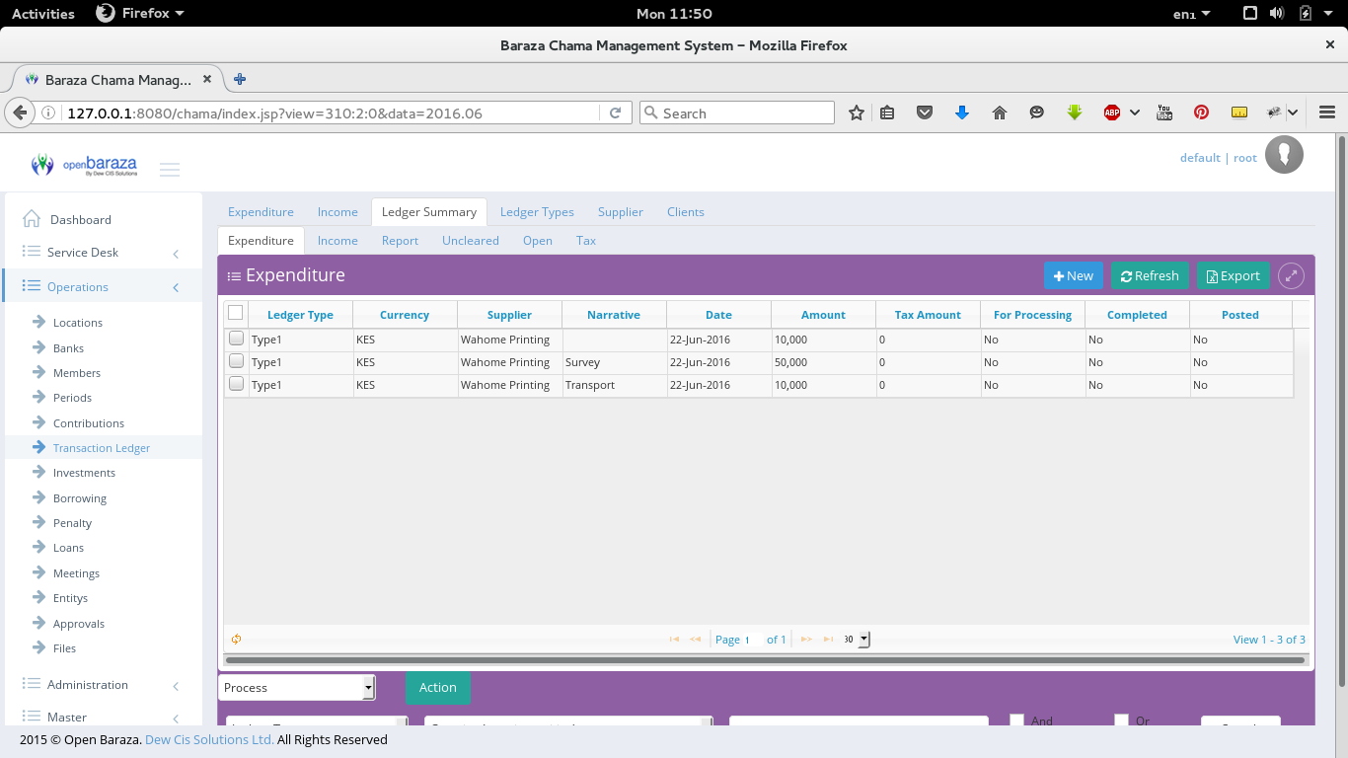Screen dimensions: 1348x758
Task: Follow the Dew Cis Solutions Ltd link
Action: (x=207, y=738)
